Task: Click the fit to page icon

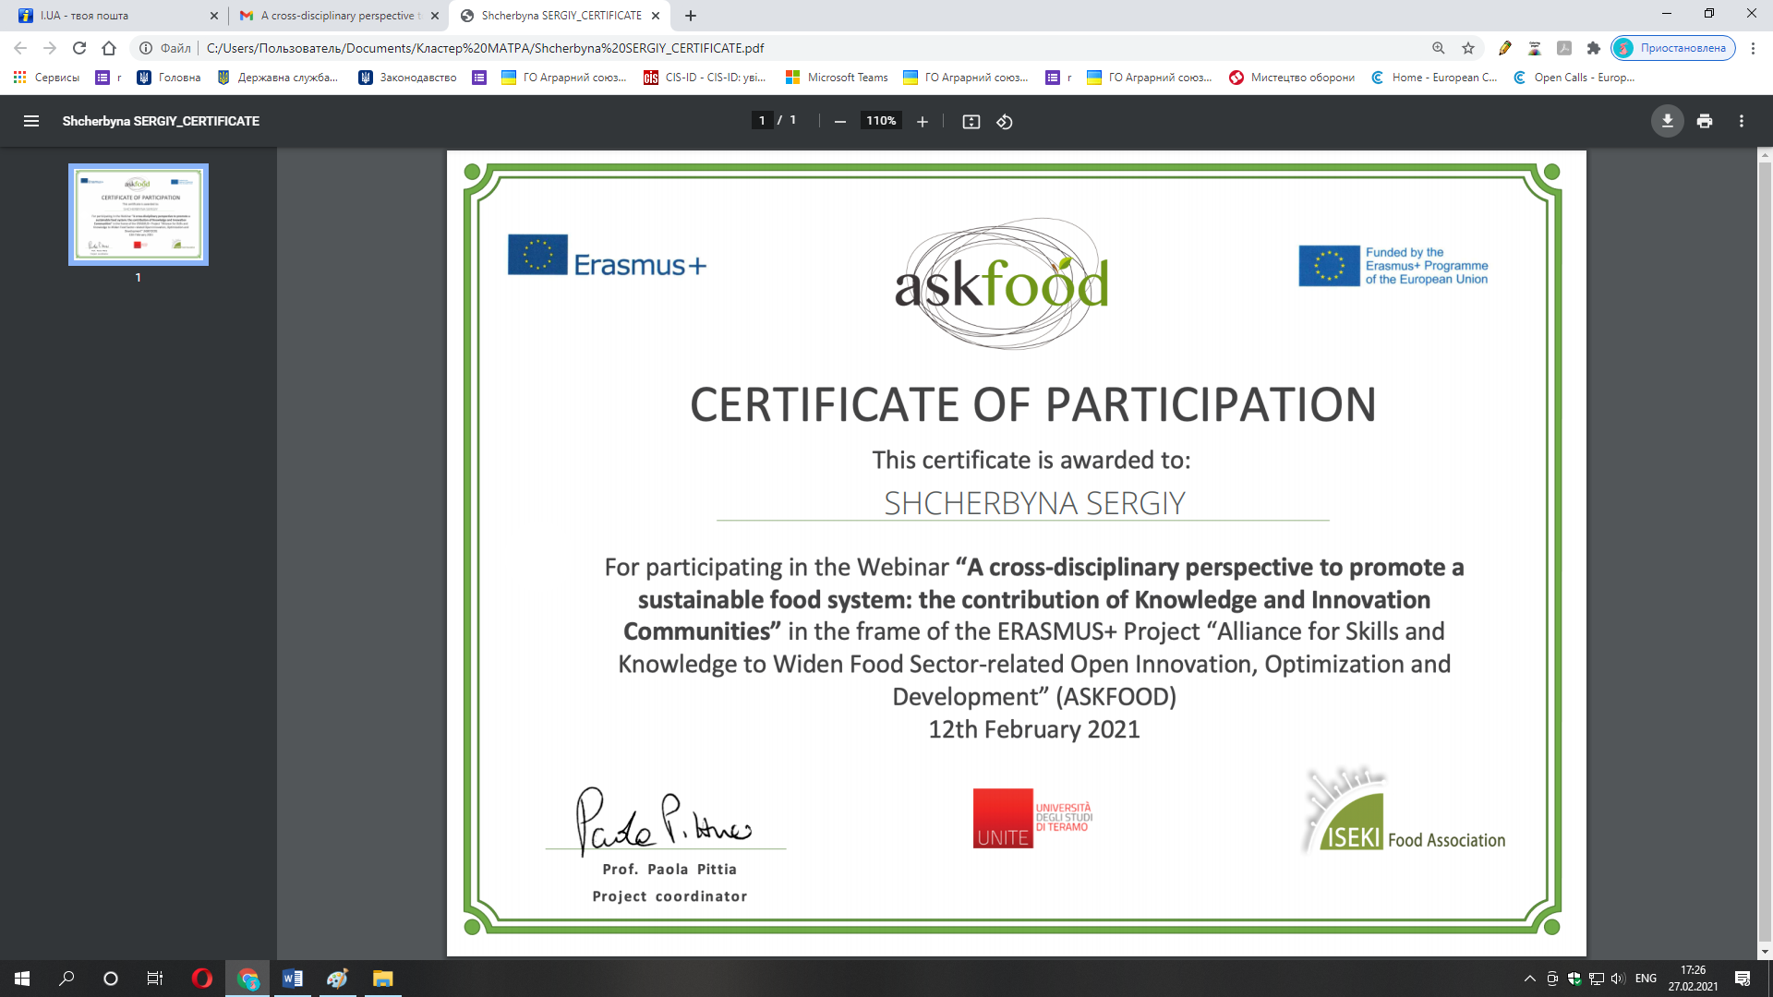Action: [971, 122]
